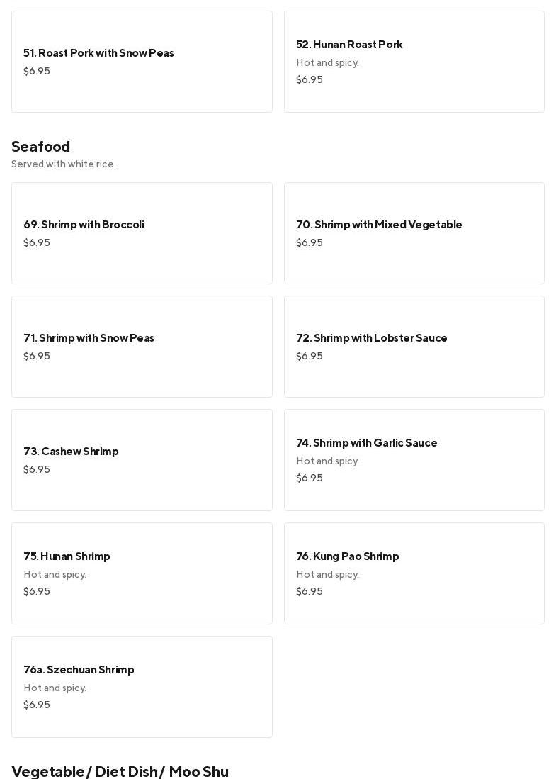This screenshot has height=779, width=556.
Task: Click the Vegetable/ Diet Dish/ Moo Shu heading
Action: [x=120, y=771]
